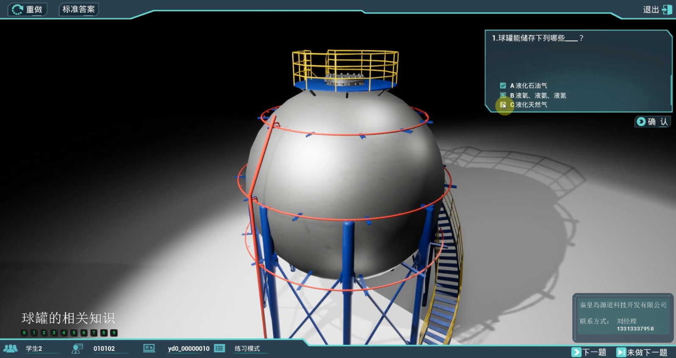Image resolution: width=676 pixels, height=358 pixels.
Task: Click the list icon beside 练习模式
Action: [219, 348]
